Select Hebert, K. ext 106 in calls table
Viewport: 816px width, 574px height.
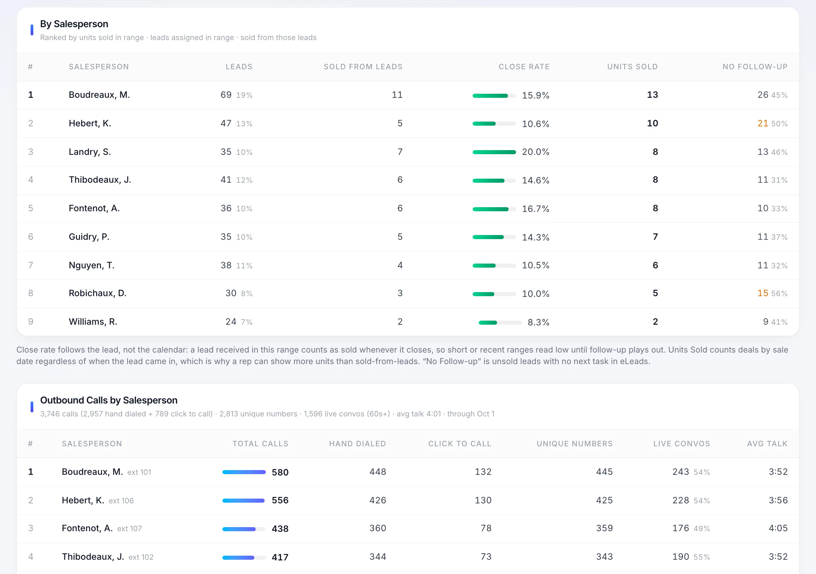98,501
